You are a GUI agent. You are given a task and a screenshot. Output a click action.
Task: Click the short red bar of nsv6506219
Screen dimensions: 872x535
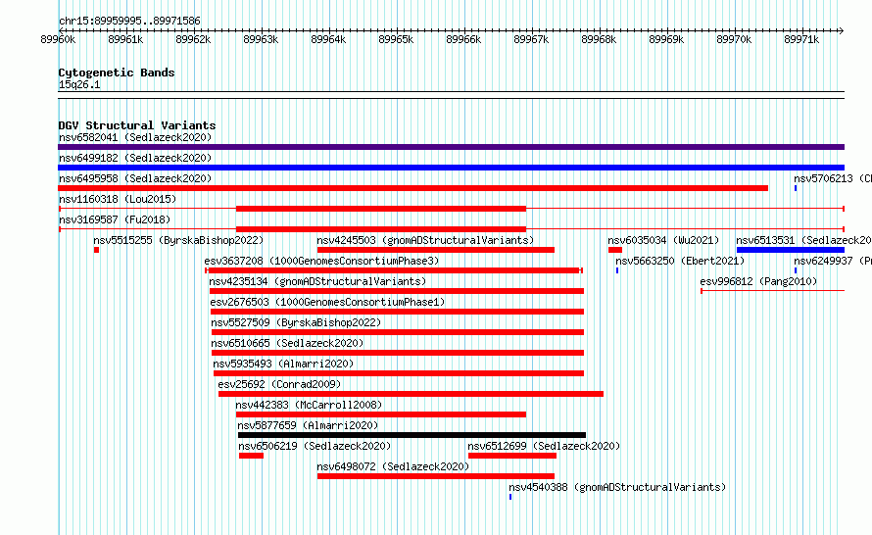[252, 456]
